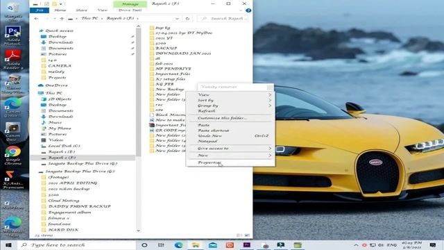Image resolution: width=444 pixels, height=250 pixels.
Task: Open the quick access toolbar customize dropdown
Action: click(60, 4)
